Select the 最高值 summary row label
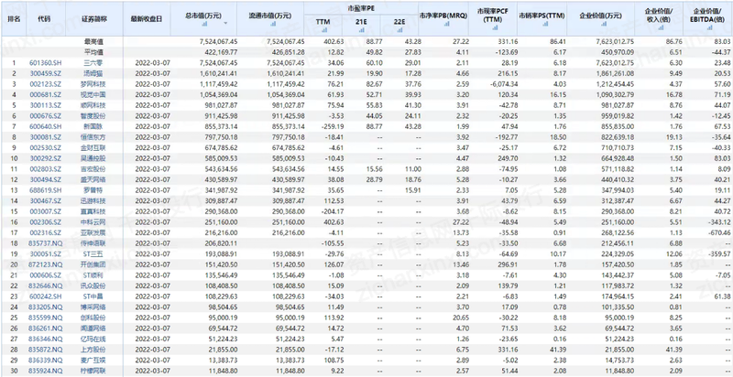733x377 pixels. pyautogui.click(x=93, y=41)
